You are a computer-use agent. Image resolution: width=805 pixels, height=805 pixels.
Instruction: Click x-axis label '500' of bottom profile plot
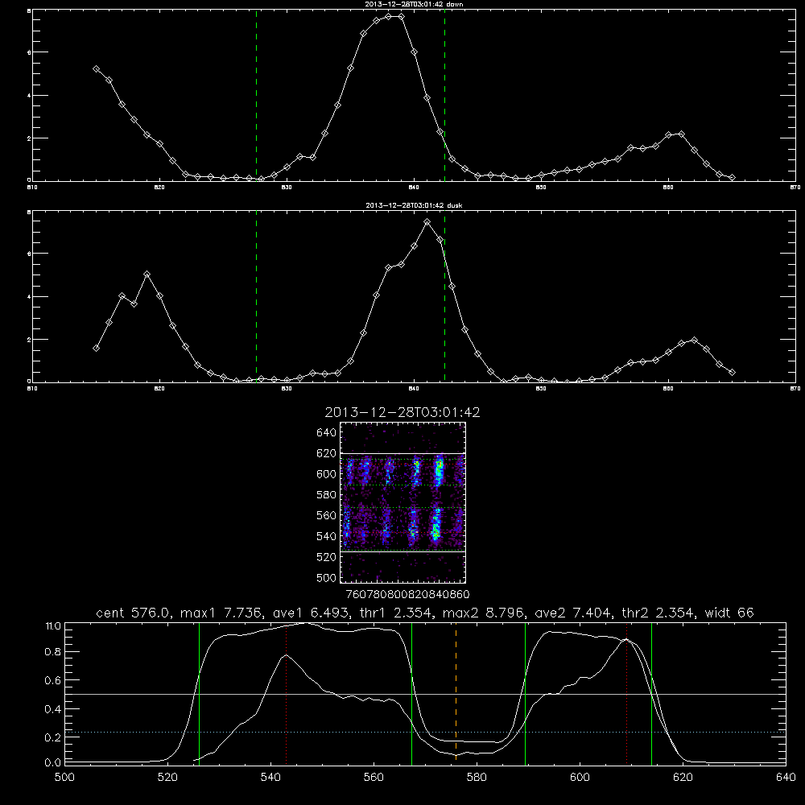(64, 778)
